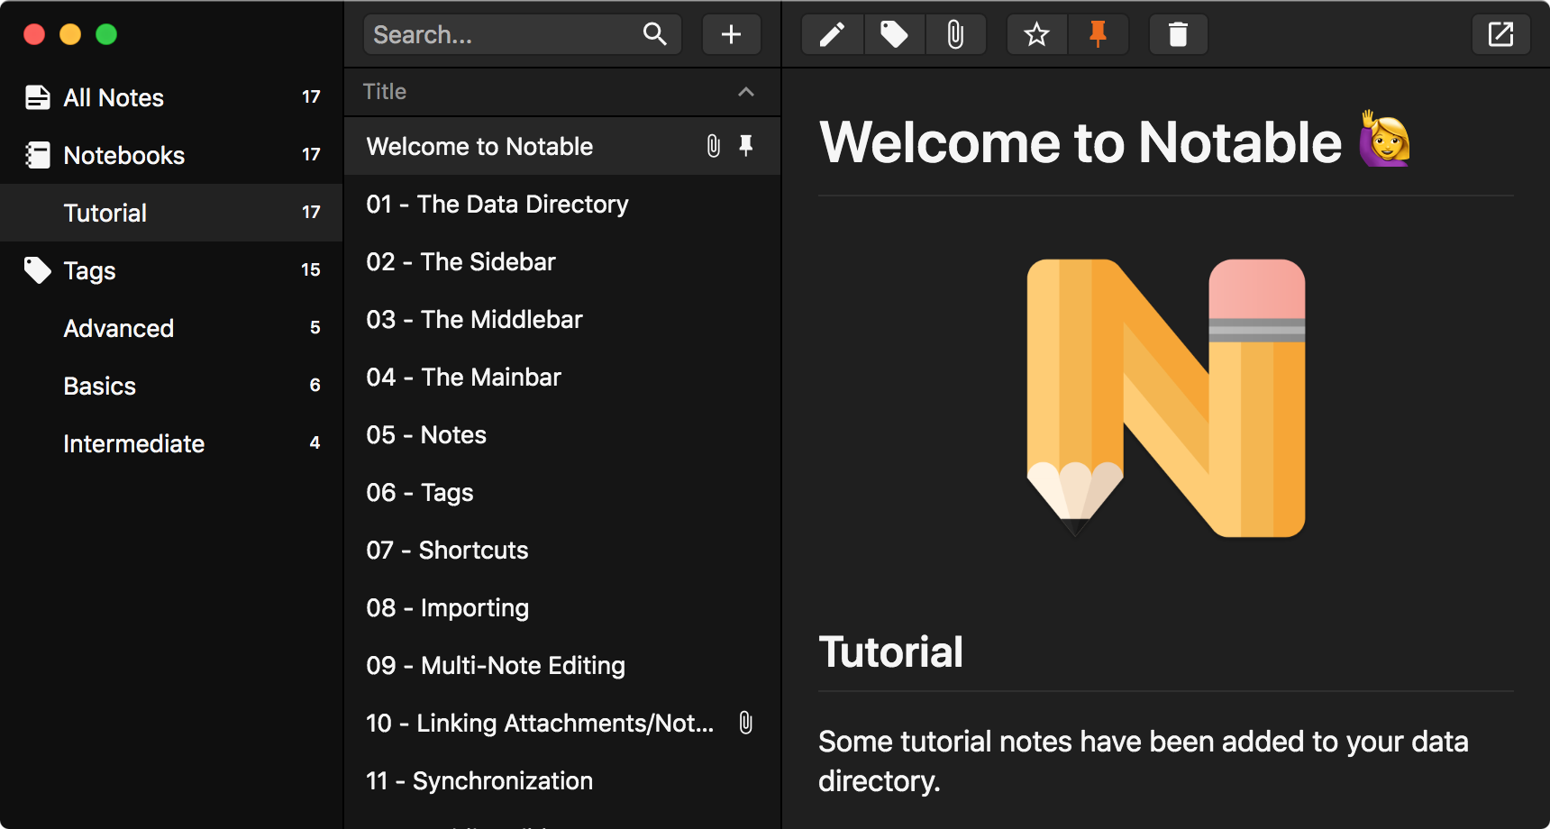Click the Notebooks icon in sidebar
This screenshot has width=1550, height=829.
click(37, 155)
